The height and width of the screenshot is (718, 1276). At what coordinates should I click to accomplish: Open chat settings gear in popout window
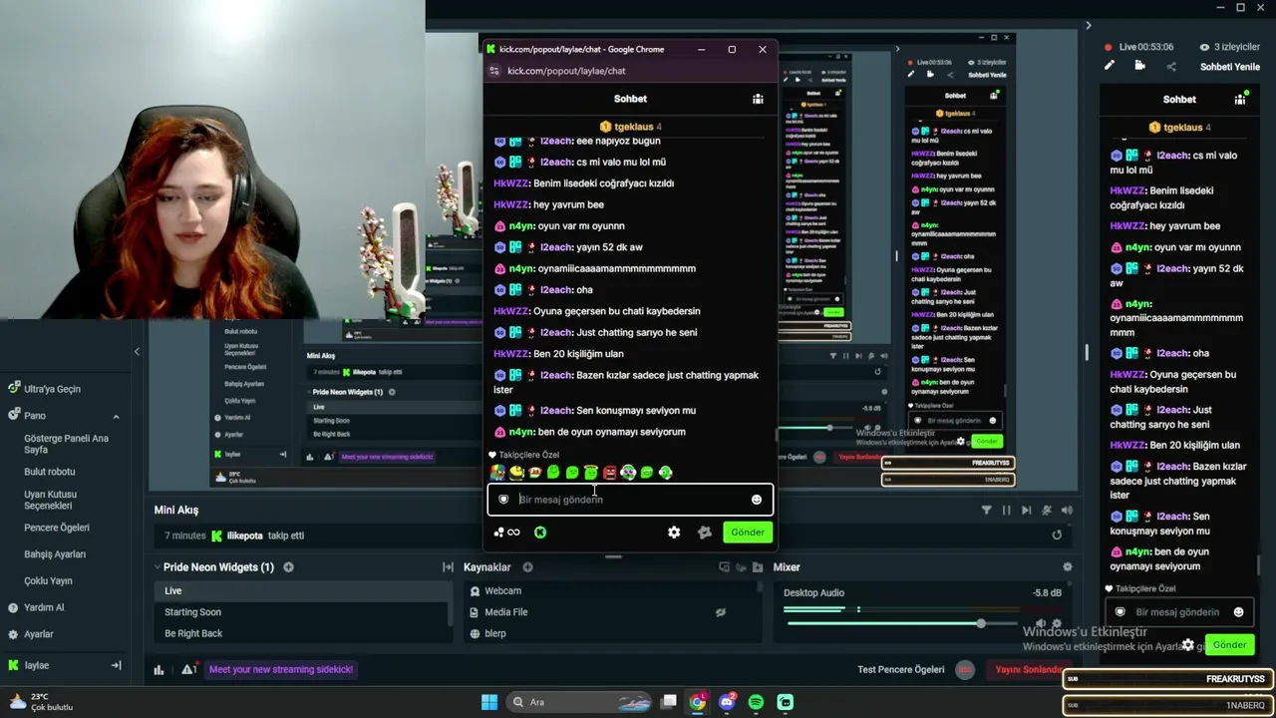674,533
